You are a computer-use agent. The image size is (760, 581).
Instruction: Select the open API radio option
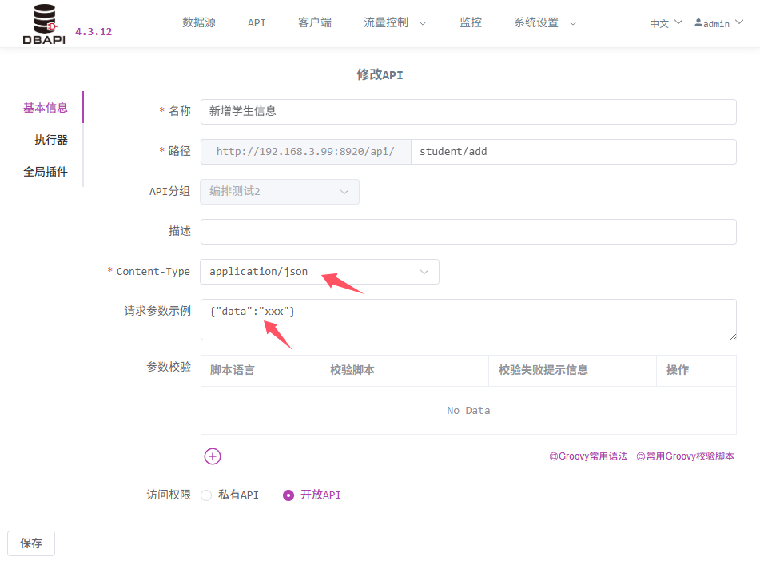coord(288,495)
